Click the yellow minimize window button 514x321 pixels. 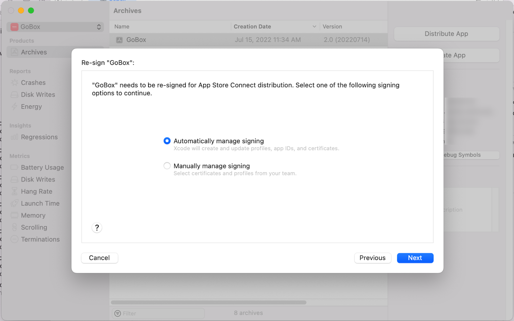(x=21, y=11)
